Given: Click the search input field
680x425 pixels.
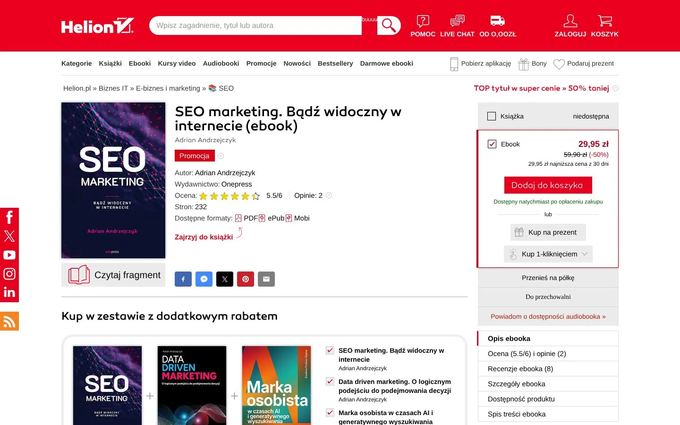Looking at the screenshot, I should (255, 25).
